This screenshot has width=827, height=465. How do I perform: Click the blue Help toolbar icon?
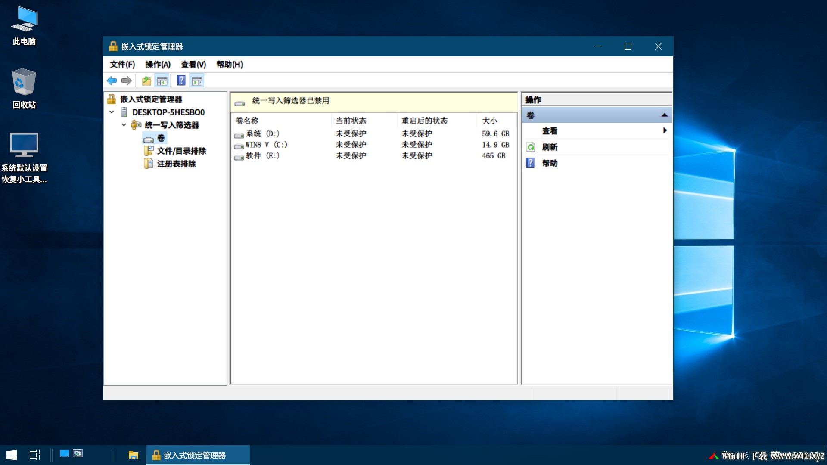pyautogui.click(x=181, y=81)
